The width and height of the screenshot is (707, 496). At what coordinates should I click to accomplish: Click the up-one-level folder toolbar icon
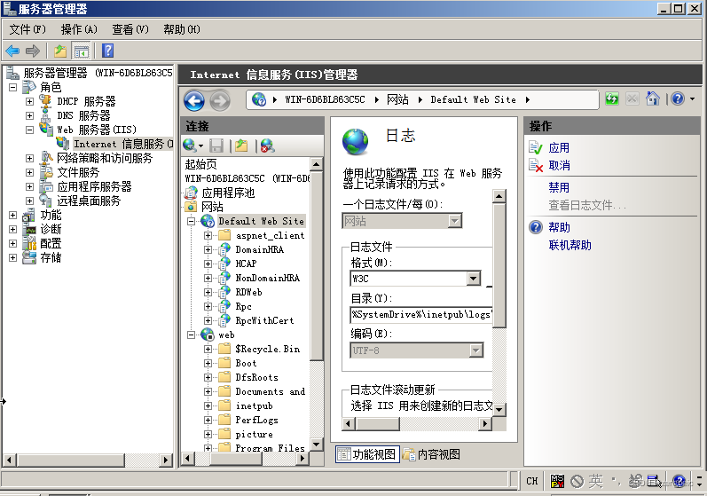coord(60,51)
